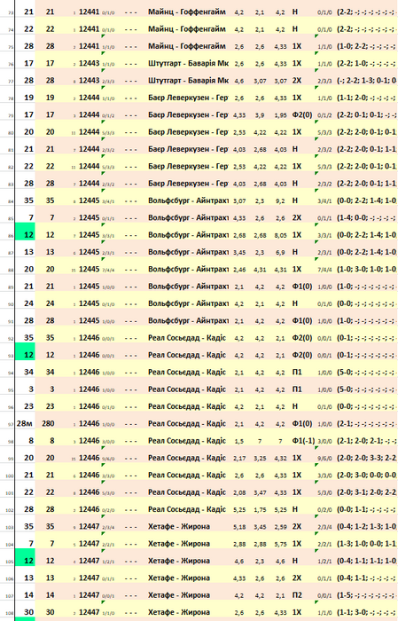
Task: Select the cell with value 280
Action: pyautogui.click(x=48, y=423)
